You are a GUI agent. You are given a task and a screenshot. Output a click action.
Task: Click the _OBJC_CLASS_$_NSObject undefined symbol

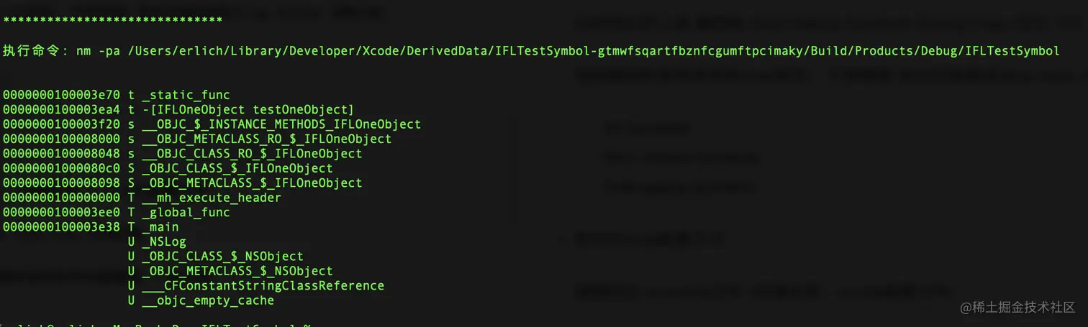(x=222, y=257)
